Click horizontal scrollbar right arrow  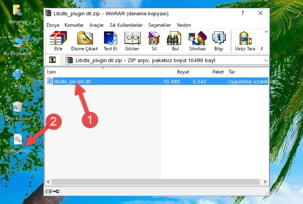(265, 182)
